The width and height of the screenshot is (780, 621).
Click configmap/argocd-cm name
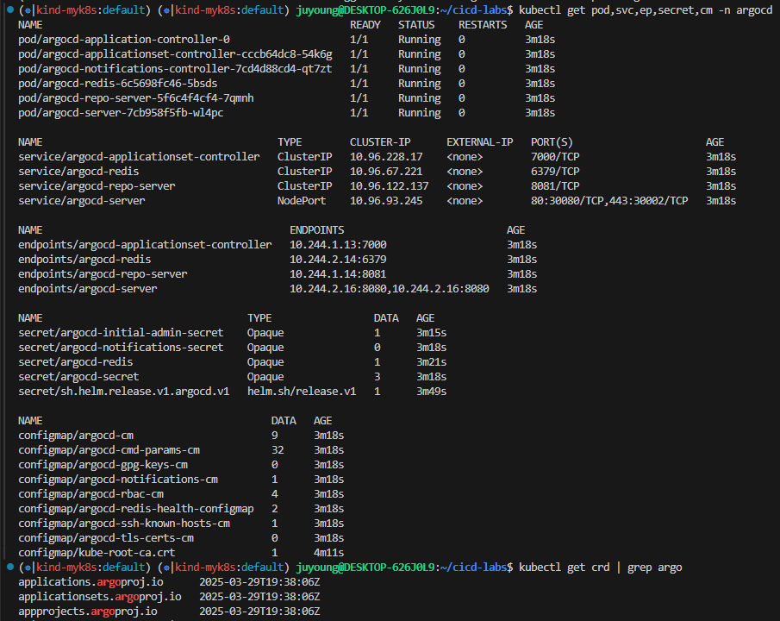pos(76,436)
